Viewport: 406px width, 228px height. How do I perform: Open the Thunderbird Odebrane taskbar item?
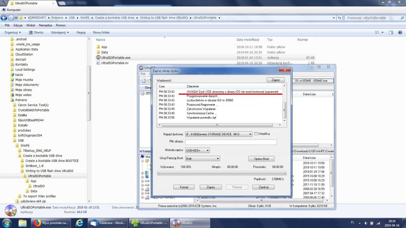108,223
